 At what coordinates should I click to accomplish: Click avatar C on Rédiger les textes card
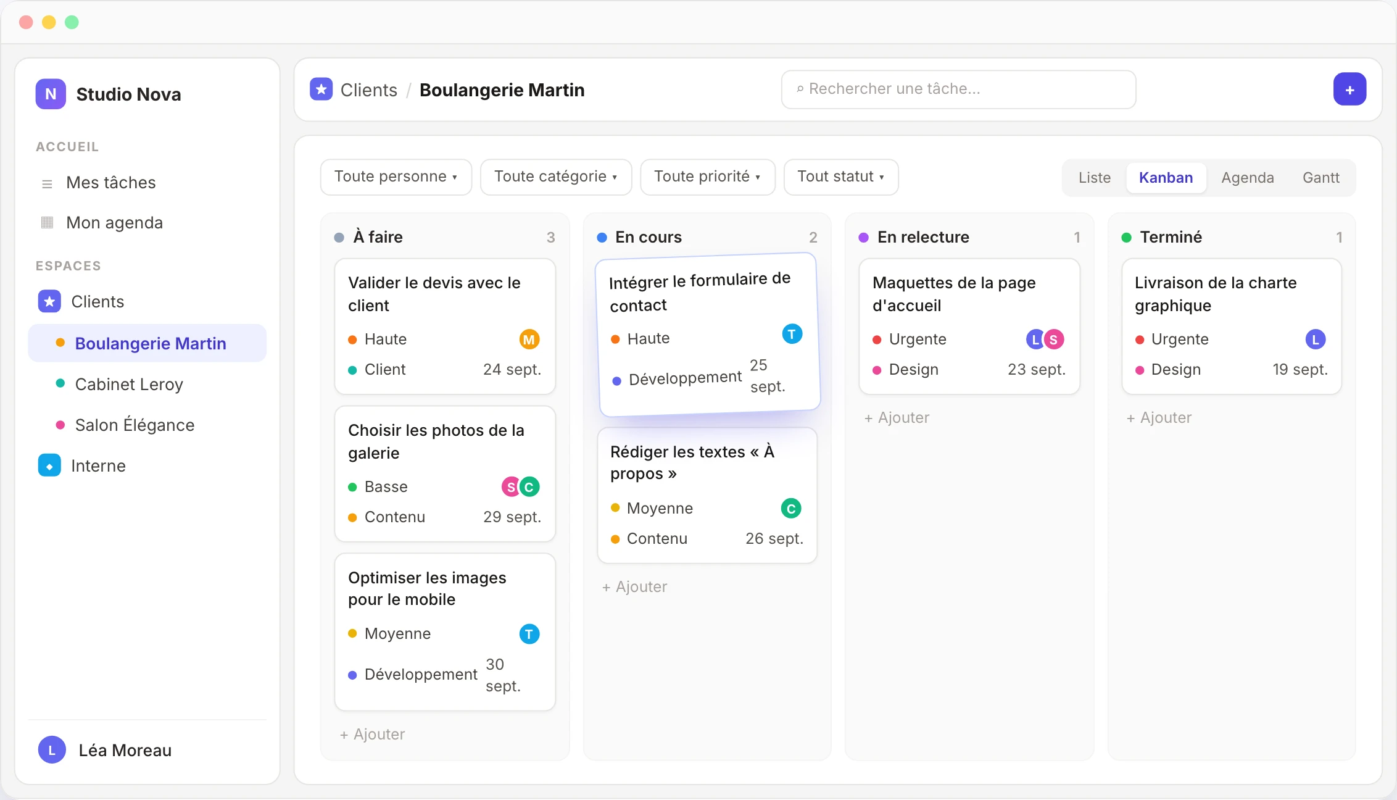pos(791,508)
